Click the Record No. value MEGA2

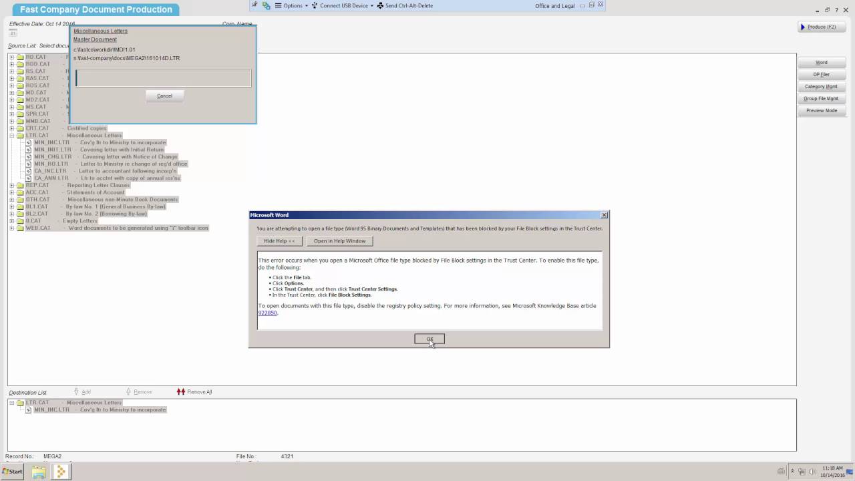coord(52,457)
